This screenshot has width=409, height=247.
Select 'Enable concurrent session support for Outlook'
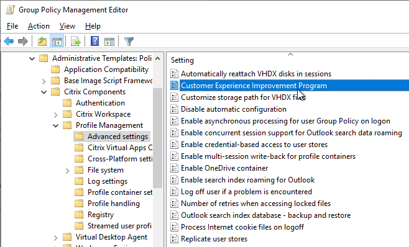coord(292,133)
